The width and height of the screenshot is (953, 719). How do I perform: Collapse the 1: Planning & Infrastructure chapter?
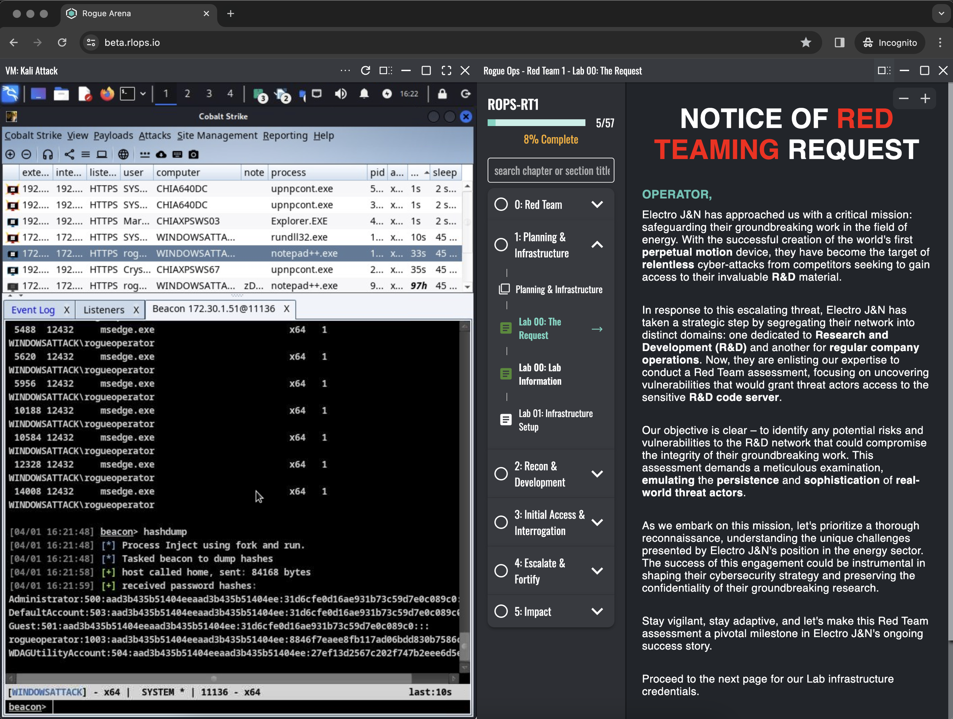click(597, 245)
